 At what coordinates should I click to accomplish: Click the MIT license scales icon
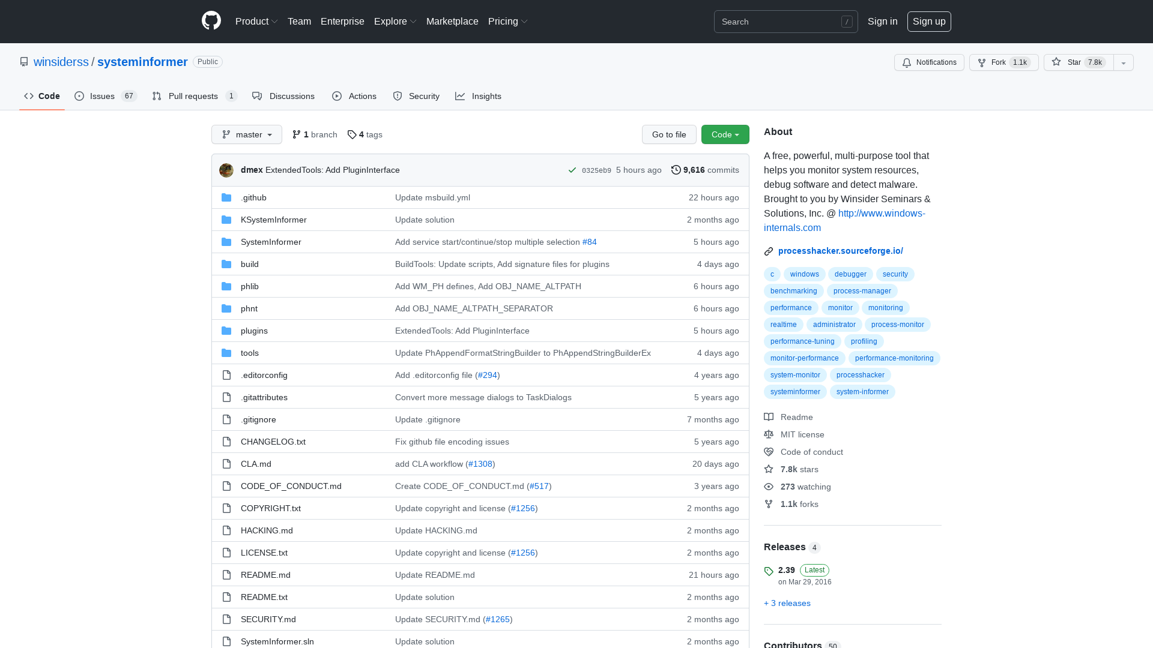click(x=769, y=434)
